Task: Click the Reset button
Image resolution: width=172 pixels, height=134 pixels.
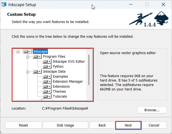Action: click(23, 125)
